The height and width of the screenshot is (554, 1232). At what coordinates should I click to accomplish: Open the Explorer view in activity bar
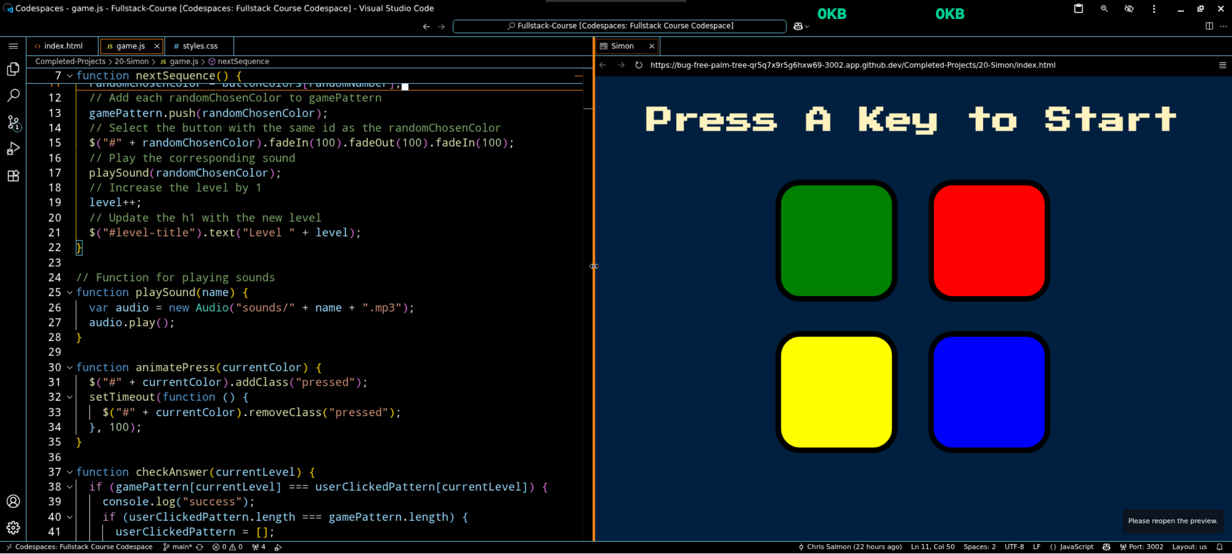click(13, 69)
